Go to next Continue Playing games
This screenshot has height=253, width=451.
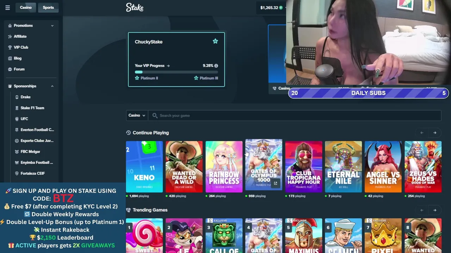point(435,132)
